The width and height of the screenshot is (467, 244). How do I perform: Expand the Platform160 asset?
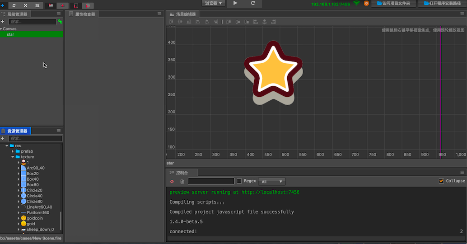[x=19, y=213]
